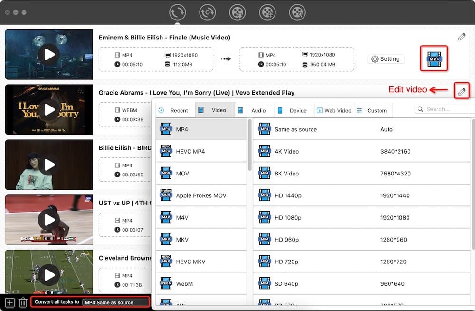The height and width of the screenshot is (311, 475).
Task: Click the Setting gear button
Action: 386,59
